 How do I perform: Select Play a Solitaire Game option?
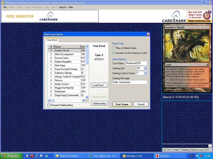pos(114,48)
